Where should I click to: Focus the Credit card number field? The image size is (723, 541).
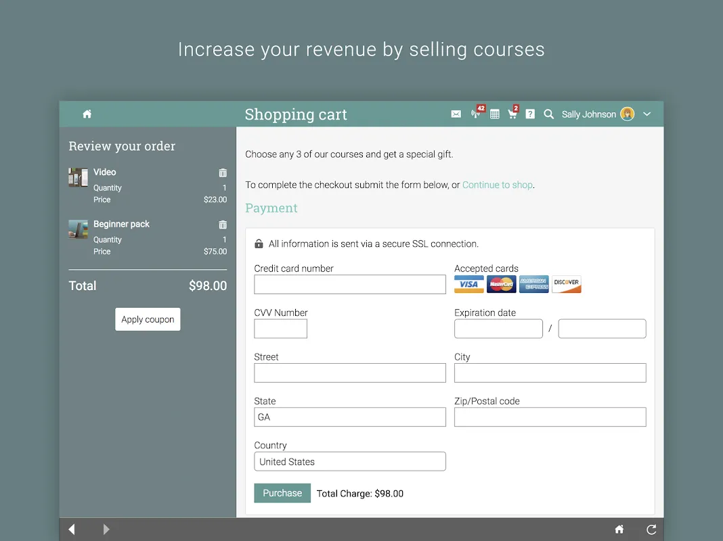tap(349, 284)
